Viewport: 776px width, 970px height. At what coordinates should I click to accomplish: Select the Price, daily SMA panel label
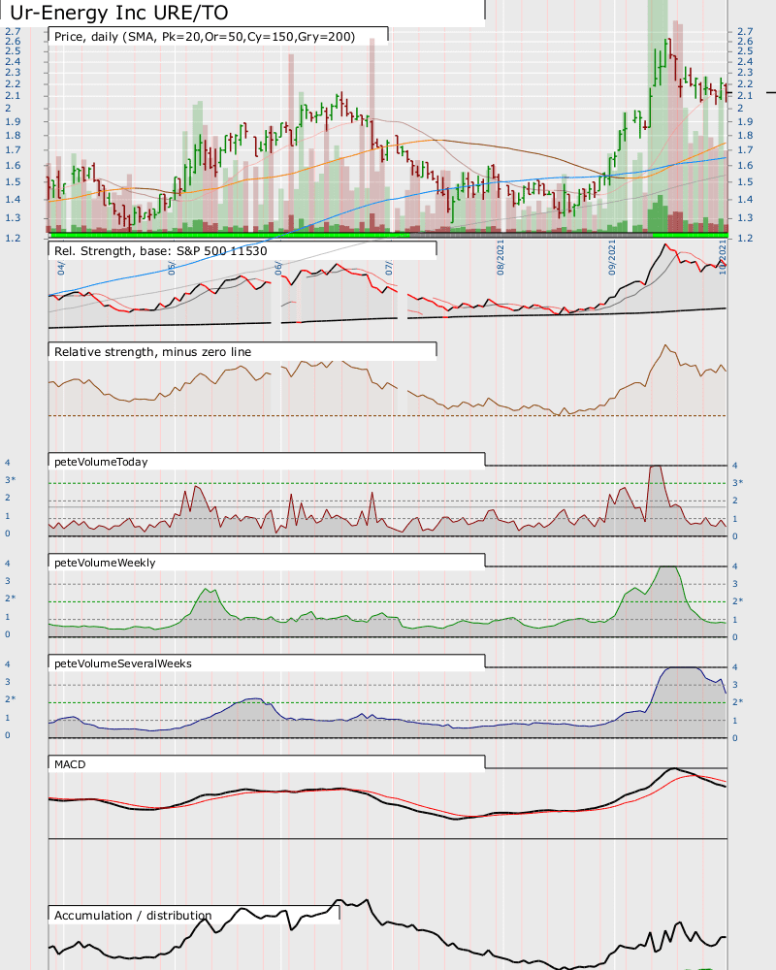coord(205,37)
